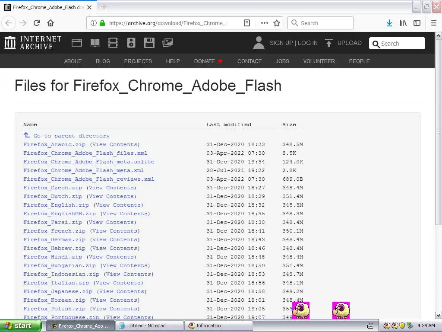442x332 pixels.
Task: Open the Texts book icon
Action: 95,43
